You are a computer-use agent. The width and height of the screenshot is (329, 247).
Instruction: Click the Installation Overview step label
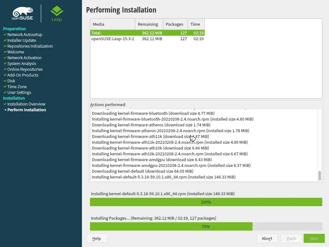(26, 104)
